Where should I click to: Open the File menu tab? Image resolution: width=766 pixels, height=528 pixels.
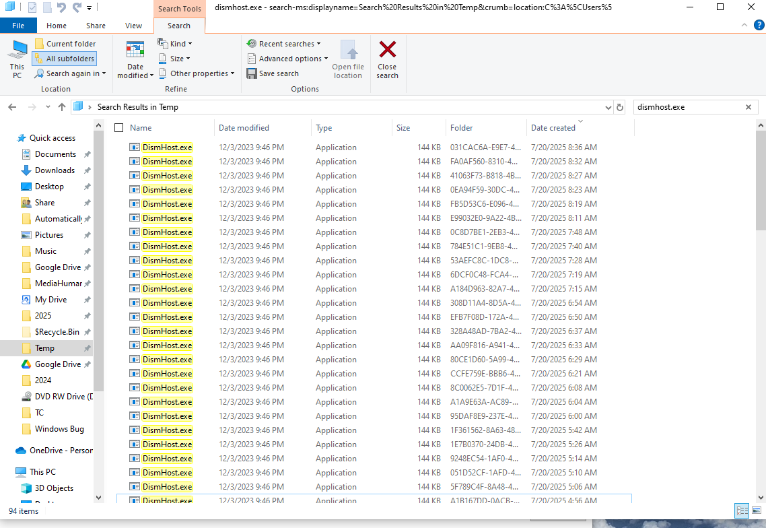pos(18,26)
